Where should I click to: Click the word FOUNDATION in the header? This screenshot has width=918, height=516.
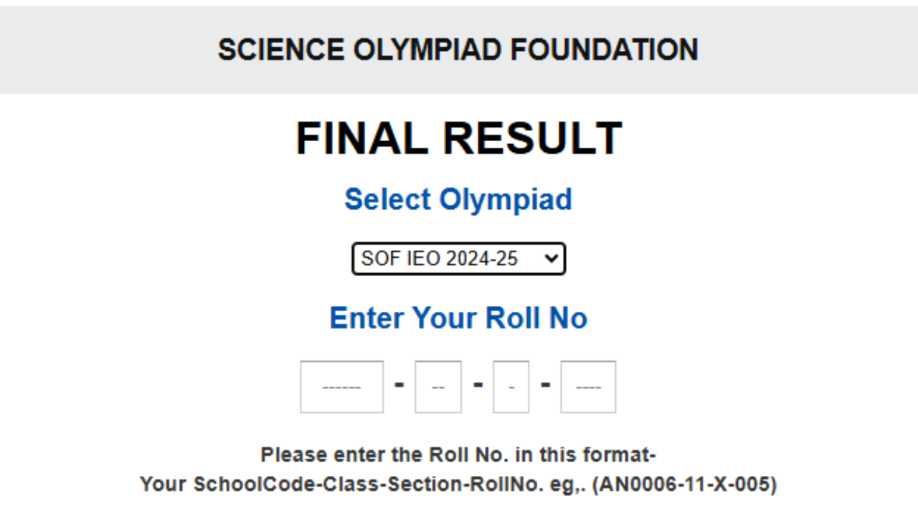(604, 50)
